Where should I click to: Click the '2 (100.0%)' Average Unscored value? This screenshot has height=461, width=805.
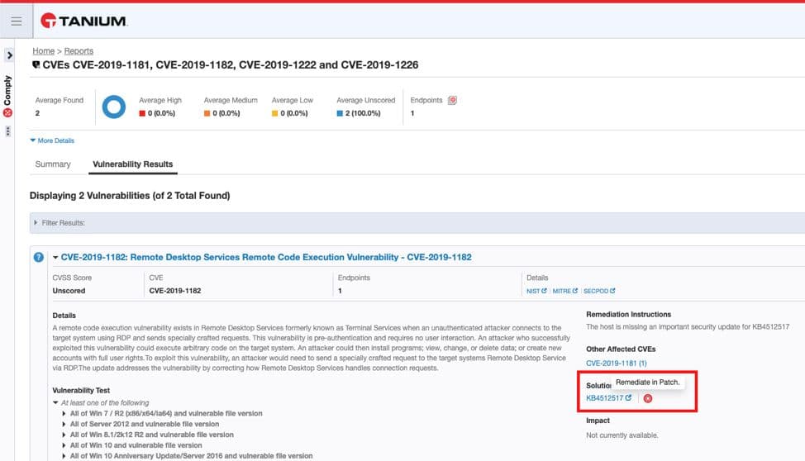pyautogui.click(x=363, y=113)
